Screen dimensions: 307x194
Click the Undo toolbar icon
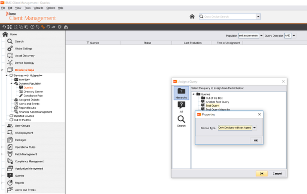pyautogui.click(x=48, y=27)
